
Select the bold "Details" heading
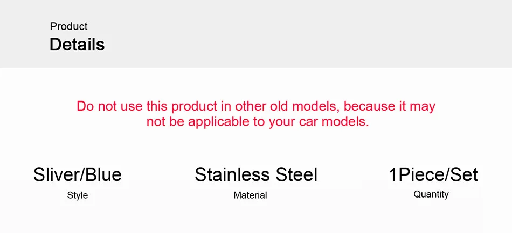coord(77,45)
